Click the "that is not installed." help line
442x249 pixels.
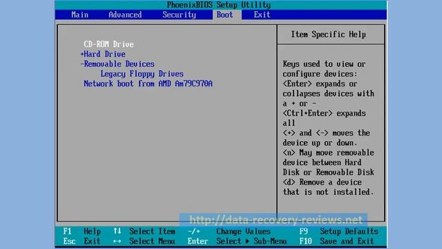pyautogui.click(x=329, y=192)
